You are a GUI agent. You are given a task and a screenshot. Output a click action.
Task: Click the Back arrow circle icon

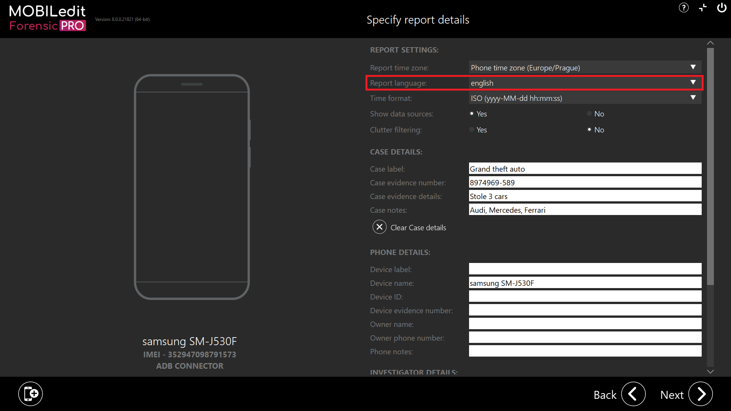coord(633,394)
